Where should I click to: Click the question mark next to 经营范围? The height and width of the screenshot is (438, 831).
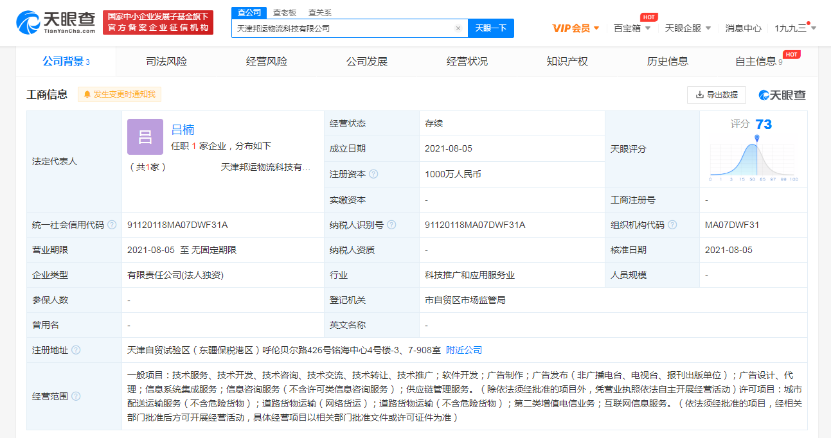point(76,396)
